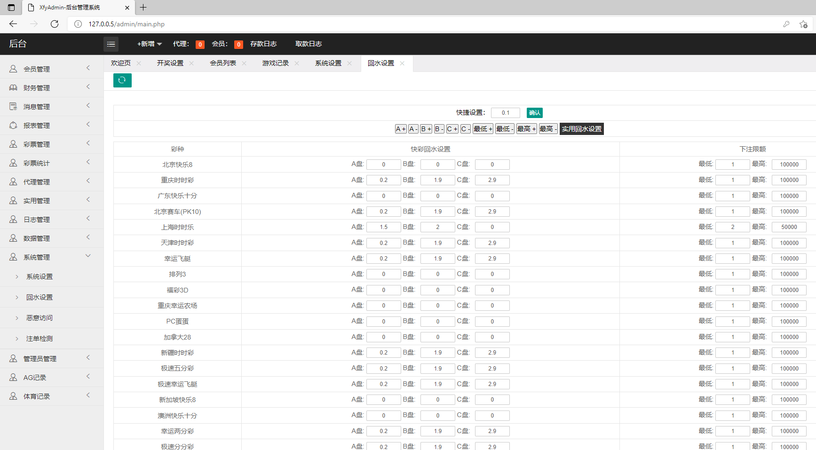
Task: Click the 确认 quick setting button
Action: pyautogui.click(x=535, y=113)
